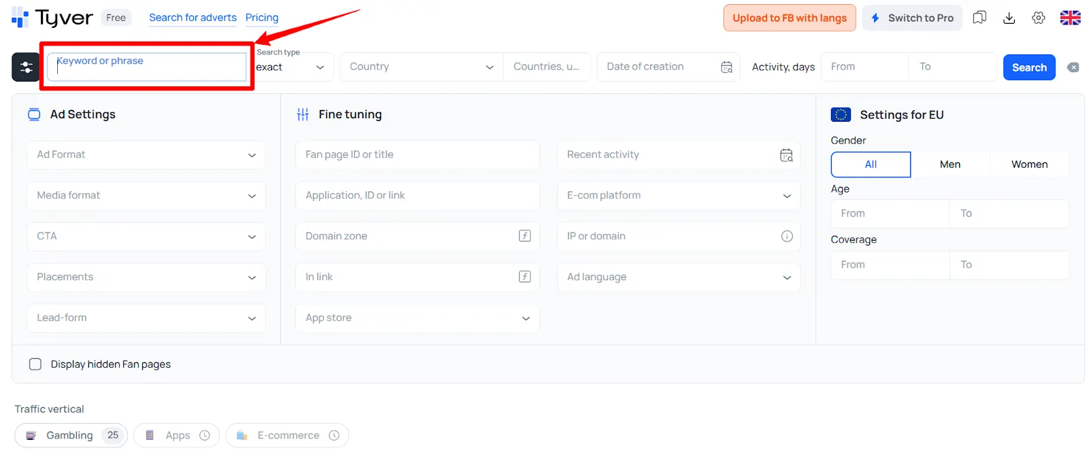Open App store dropdown

pyautogui.click(x=417, y=318)
